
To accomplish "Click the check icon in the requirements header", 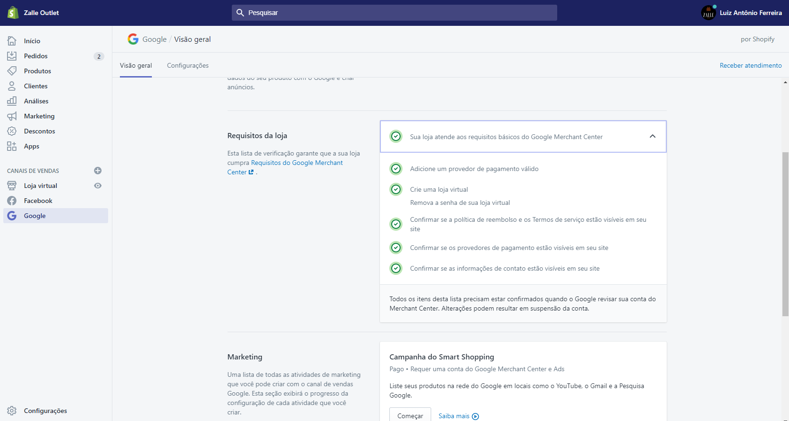I will (396, 136).
